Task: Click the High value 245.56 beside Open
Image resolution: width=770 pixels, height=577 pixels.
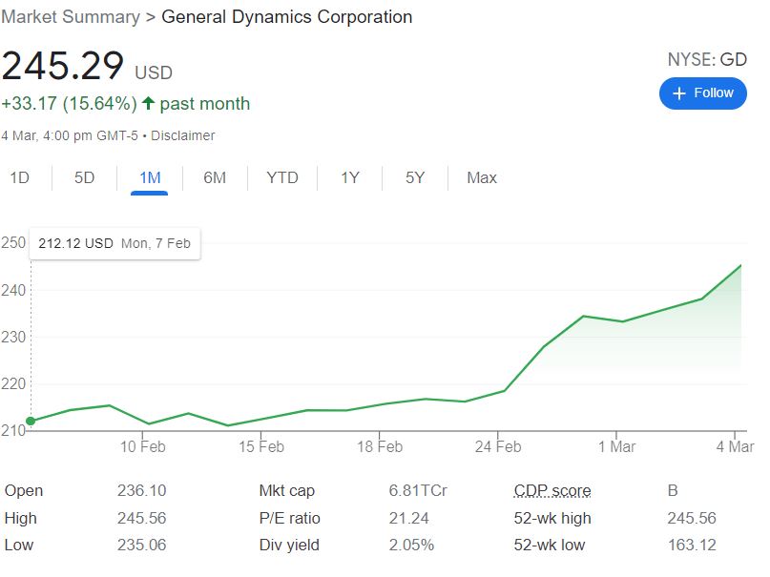Action: 142,518
